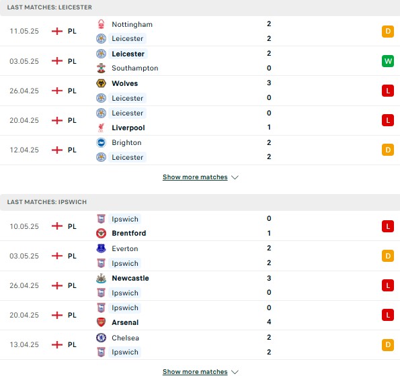The height and width of the screenshot is (380, 400).
Task: Click the Liverpool club crest icon
Action: point(101,128)
